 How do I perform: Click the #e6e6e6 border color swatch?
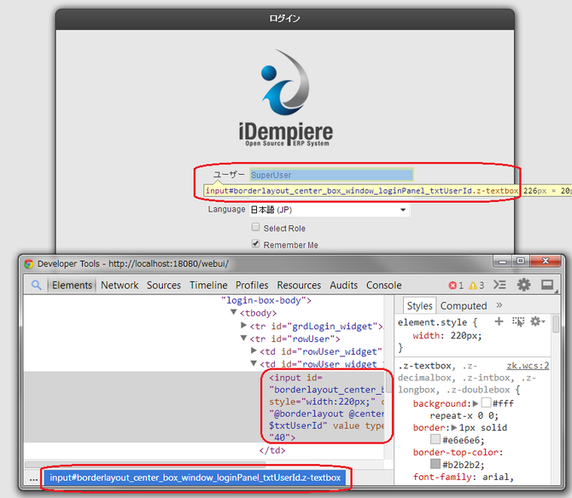click(435, 439)
